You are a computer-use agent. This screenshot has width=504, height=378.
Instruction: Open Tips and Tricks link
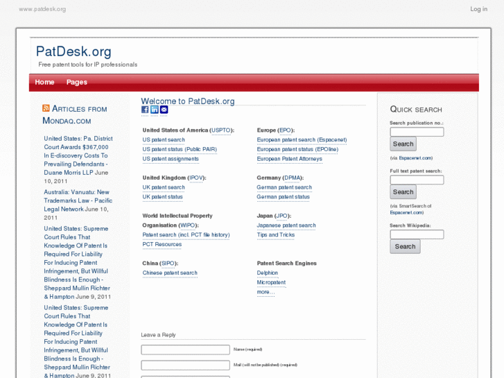point(275,235)
